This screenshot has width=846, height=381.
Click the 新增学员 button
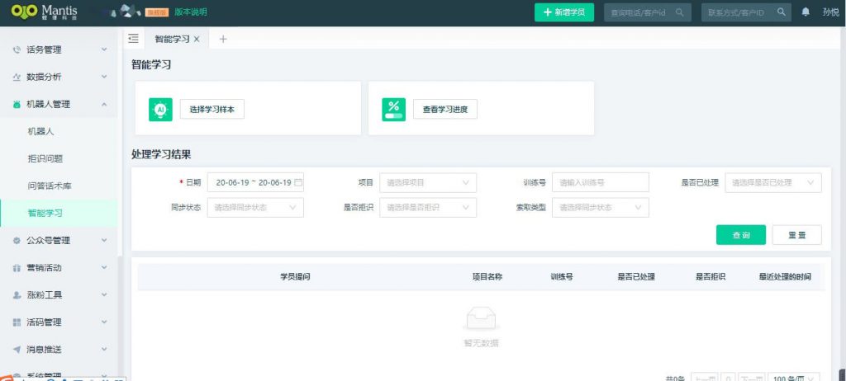point(563,12)
